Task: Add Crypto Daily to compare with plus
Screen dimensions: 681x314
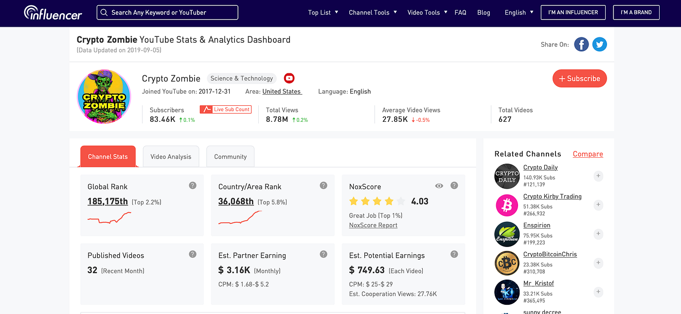Action: [598, 176]
